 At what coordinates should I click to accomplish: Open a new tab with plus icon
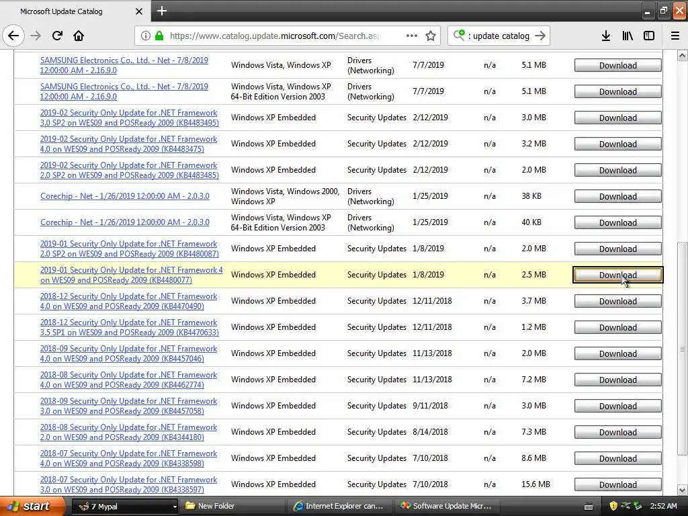(x=162, y=11)
